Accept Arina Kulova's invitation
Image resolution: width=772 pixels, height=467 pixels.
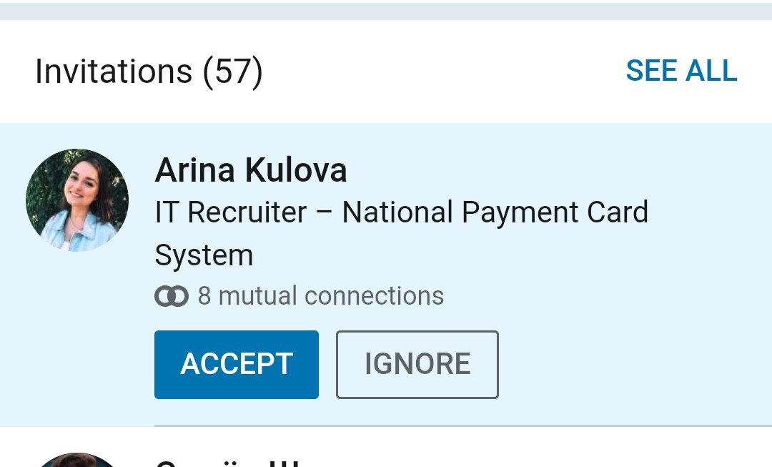click(236, 364)
